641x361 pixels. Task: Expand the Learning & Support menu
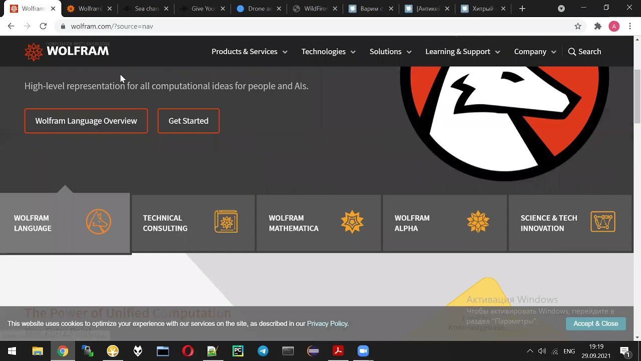point(463,52)
